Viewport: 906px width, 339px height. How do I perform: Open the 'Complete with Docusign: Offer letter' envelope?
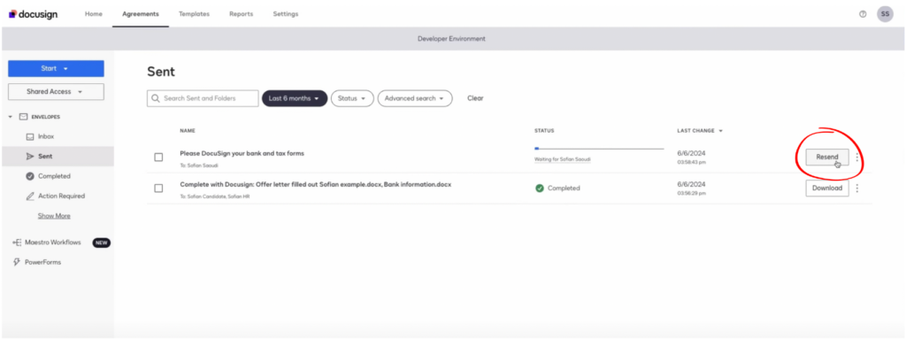tap(316, 184)
